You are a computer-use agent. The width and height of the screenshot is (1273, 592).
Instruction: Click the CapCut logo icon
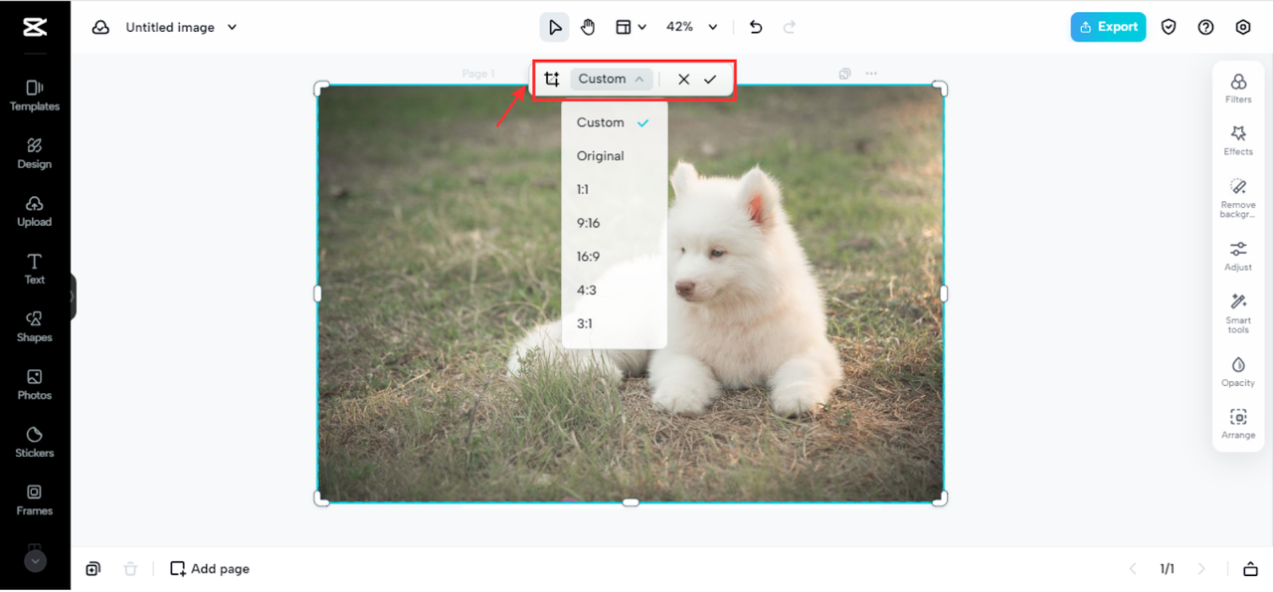pos(35,27)
